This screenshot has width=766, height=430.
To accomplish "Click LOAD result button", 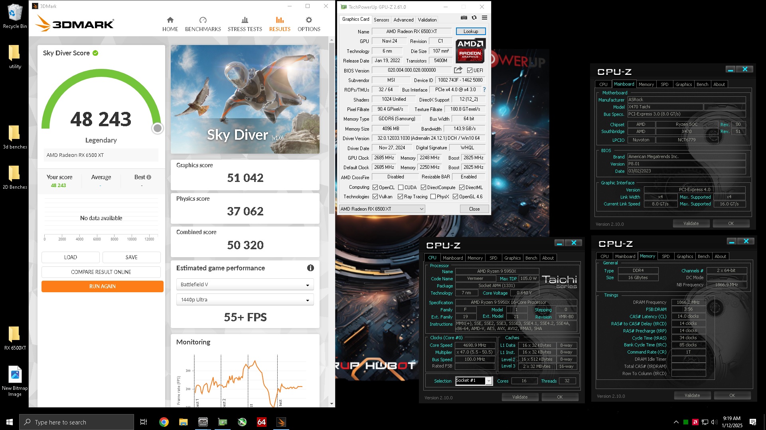I will (x=71, y=257).
